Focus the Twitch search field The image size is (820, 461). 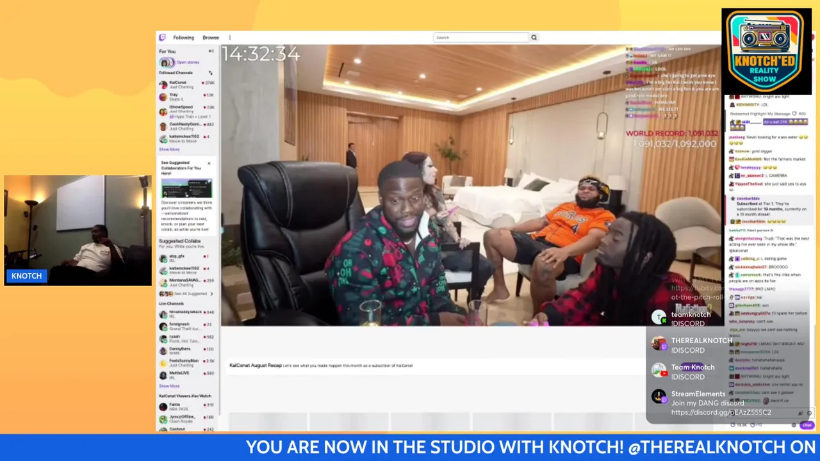coord(481,38)
